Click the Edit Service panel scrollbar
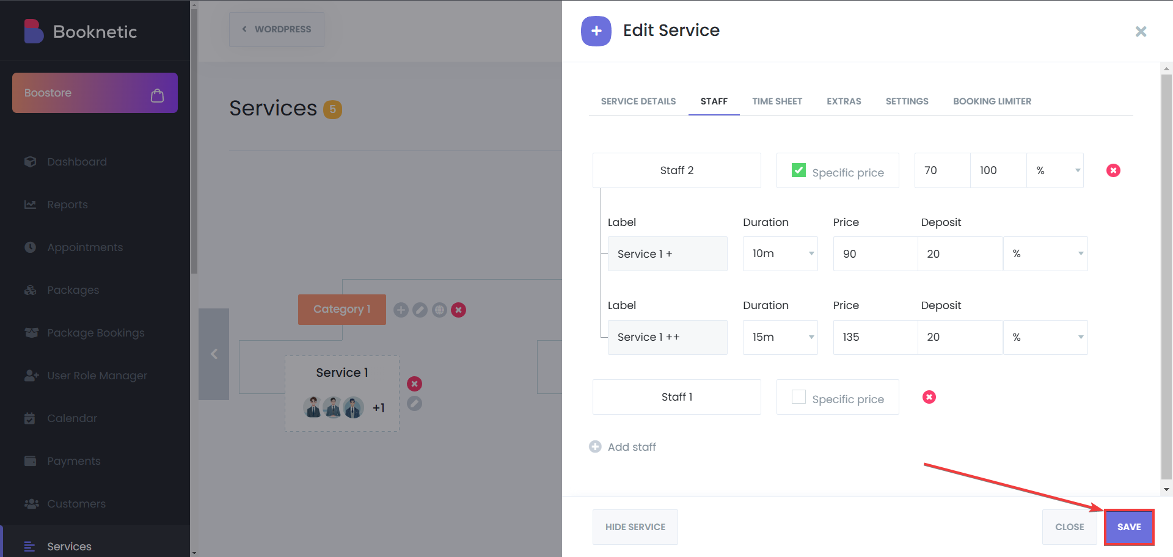 [1166, 277]
